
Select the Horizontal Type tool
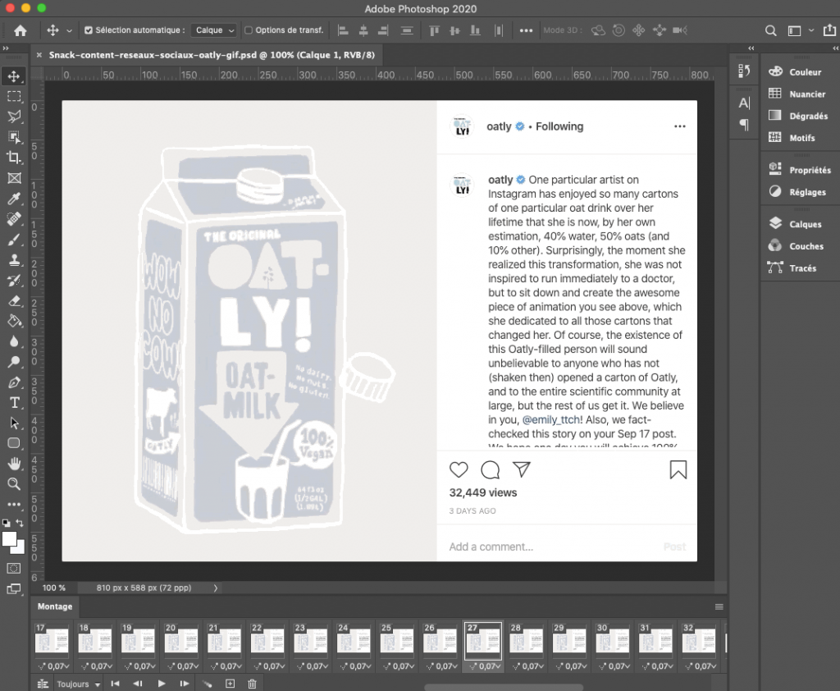coord(14,403)
